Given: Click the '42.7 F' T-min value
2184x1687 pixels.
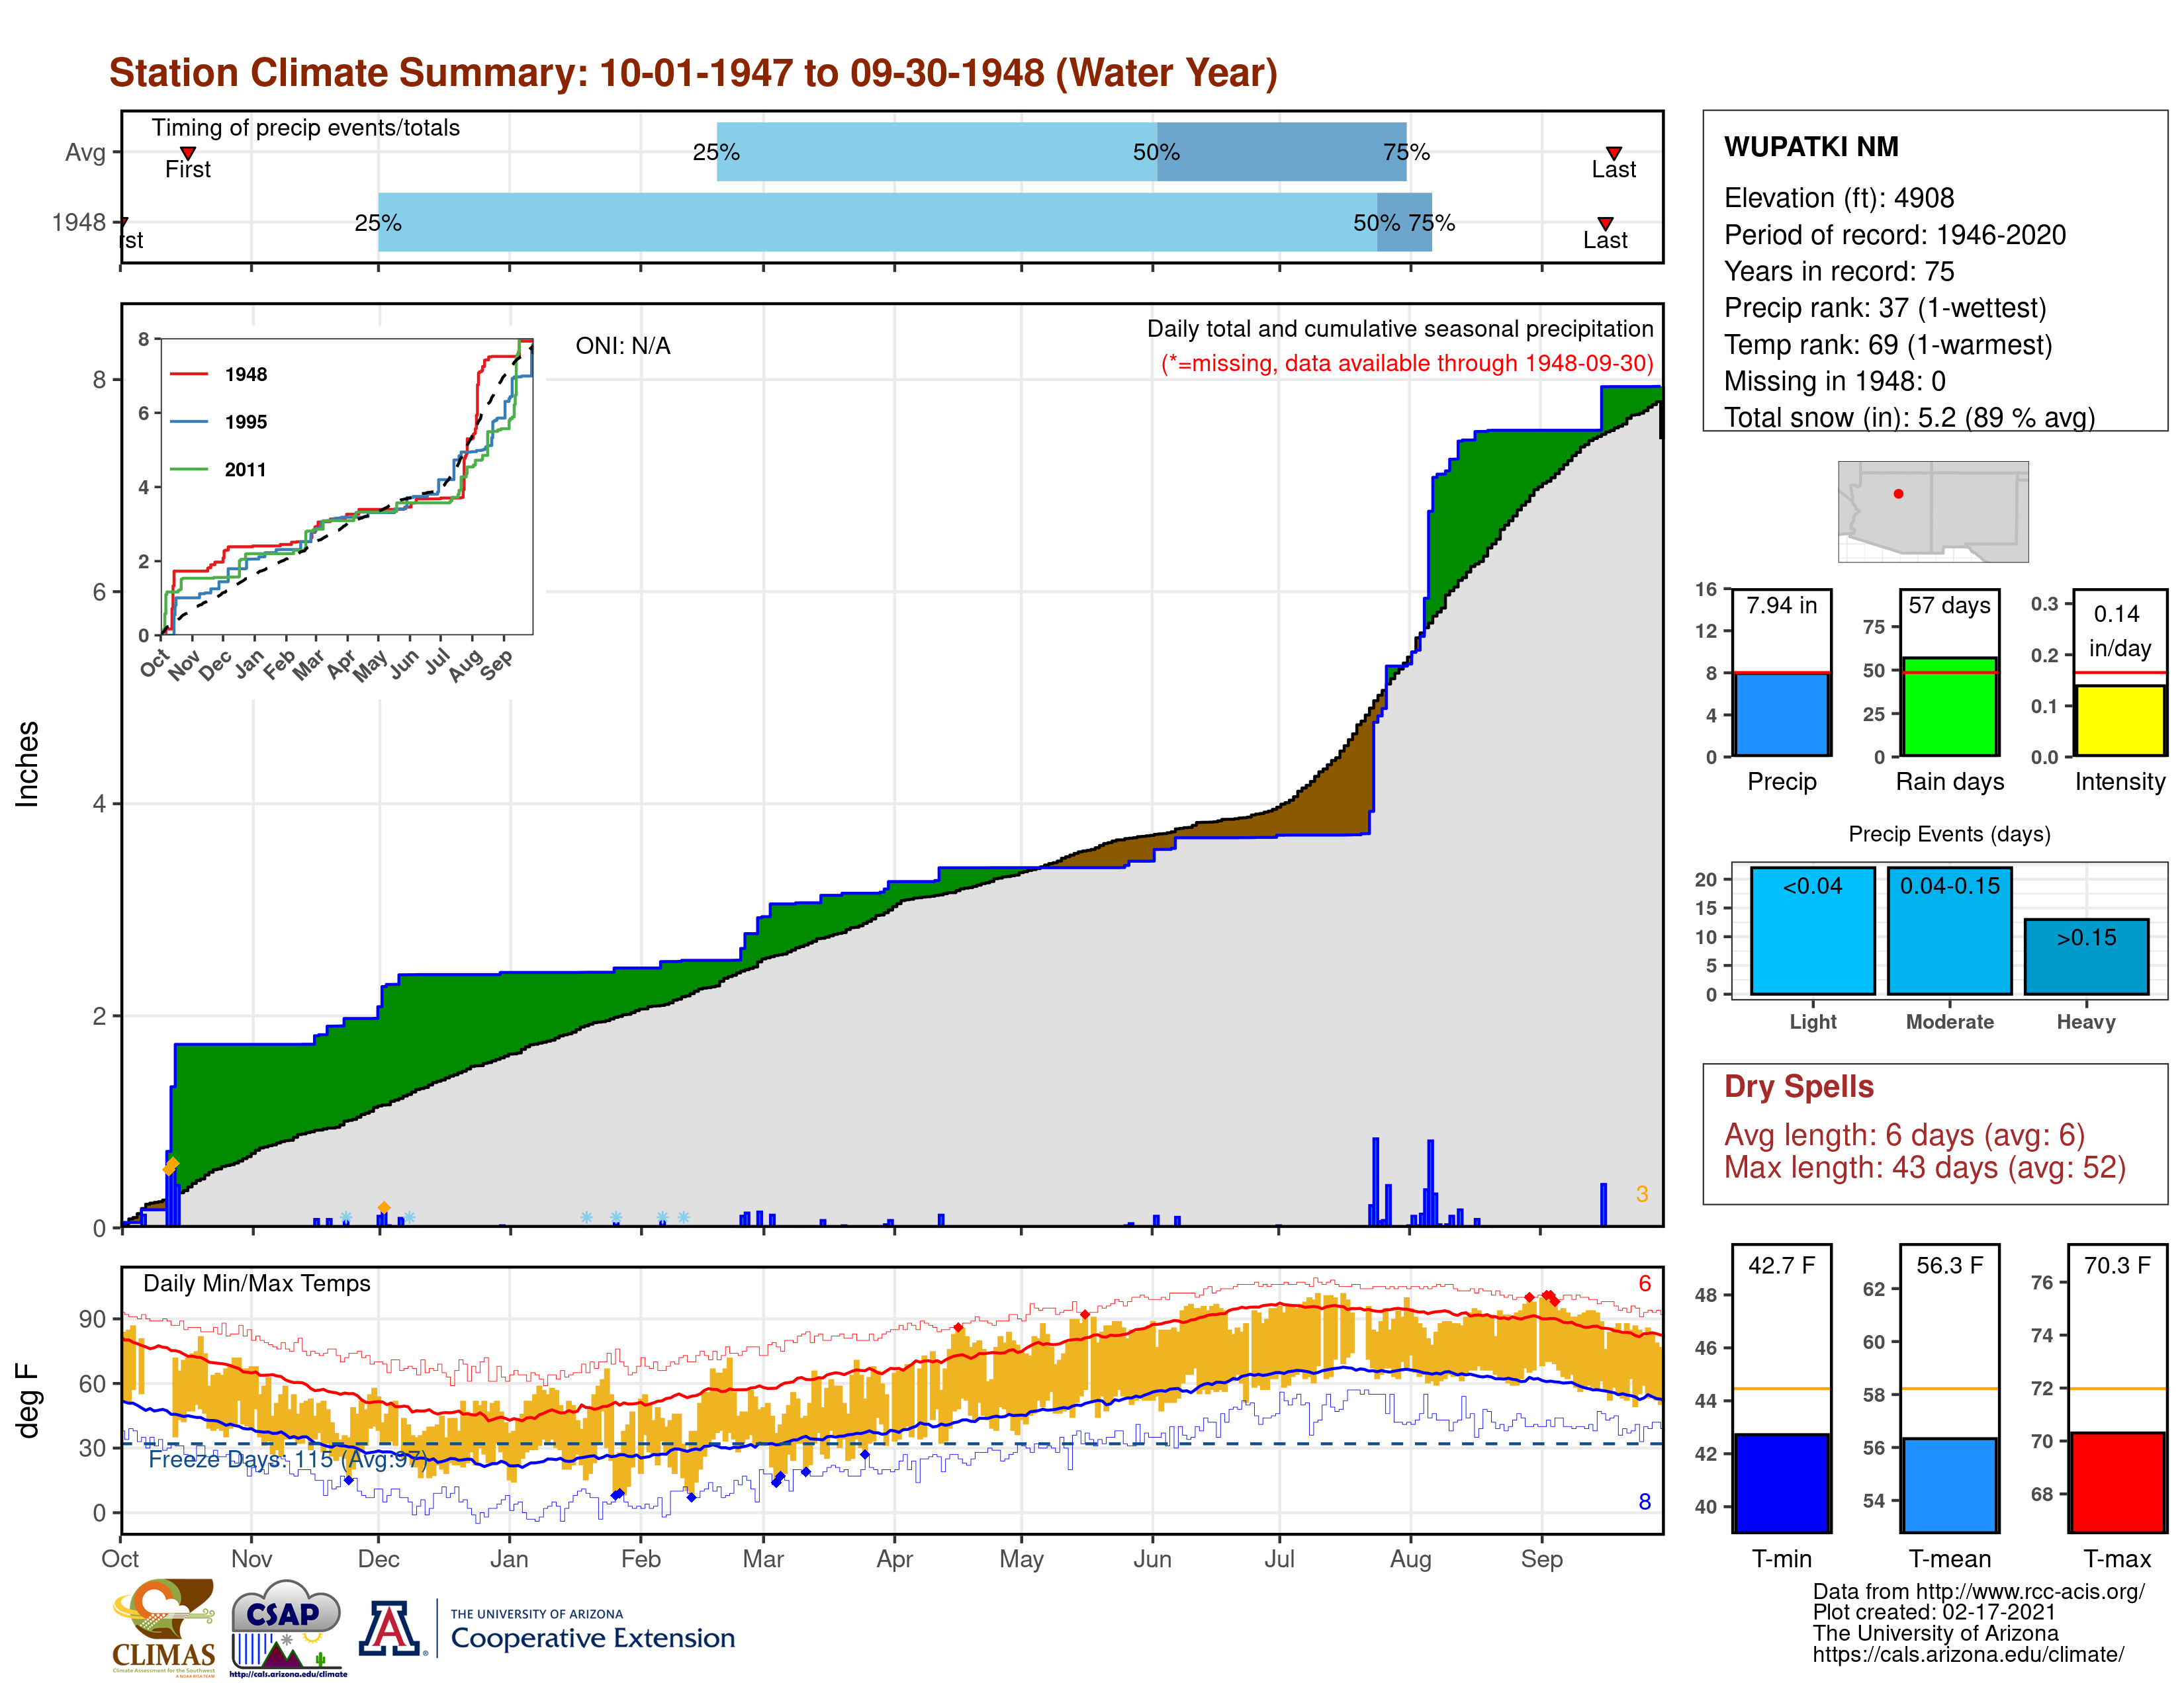Looking at the screenshot, I should pos(1781,1265).
